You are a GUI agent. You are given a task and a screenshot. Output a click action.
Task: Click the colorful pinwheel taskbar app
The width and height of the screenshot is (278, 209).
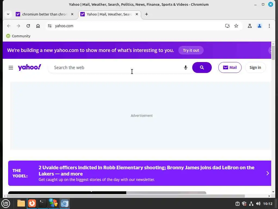[x=53, y=203]
